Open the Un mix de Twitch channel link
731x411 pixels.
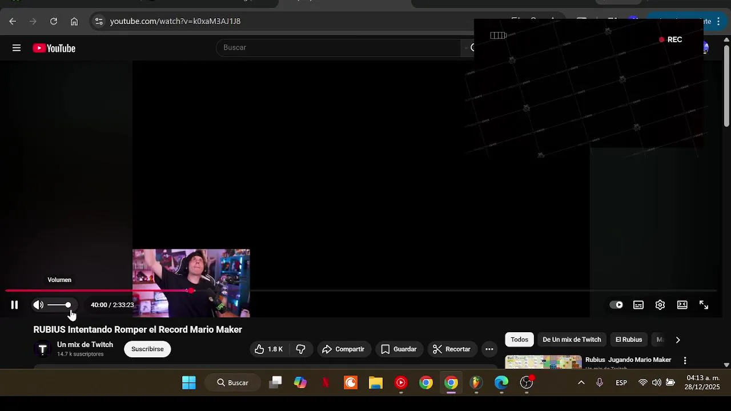pos(85,345)
